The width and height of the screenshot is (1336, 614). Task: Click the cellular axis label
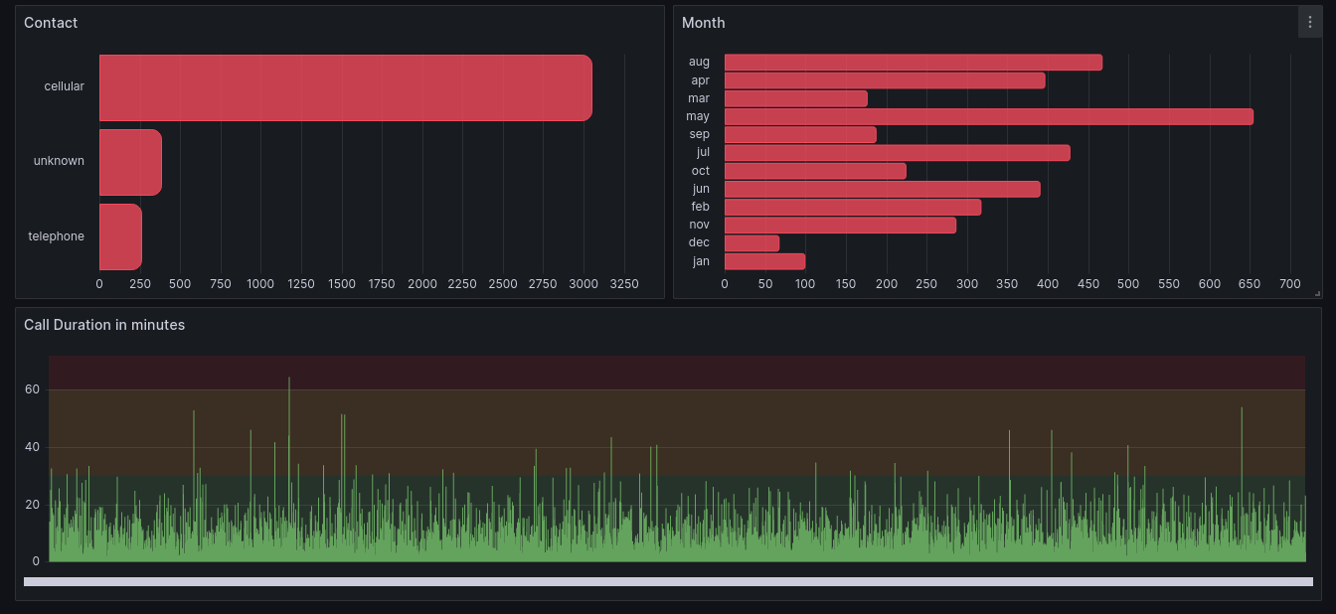click(x=64, y=86)
